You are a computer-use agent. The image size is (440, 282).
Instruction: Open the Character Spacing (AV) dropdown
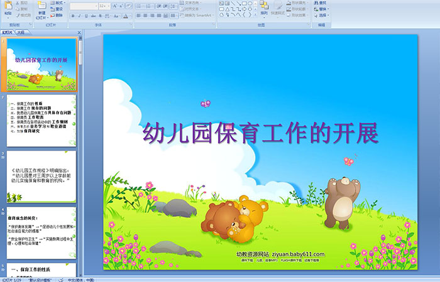(x=107, y=16)
